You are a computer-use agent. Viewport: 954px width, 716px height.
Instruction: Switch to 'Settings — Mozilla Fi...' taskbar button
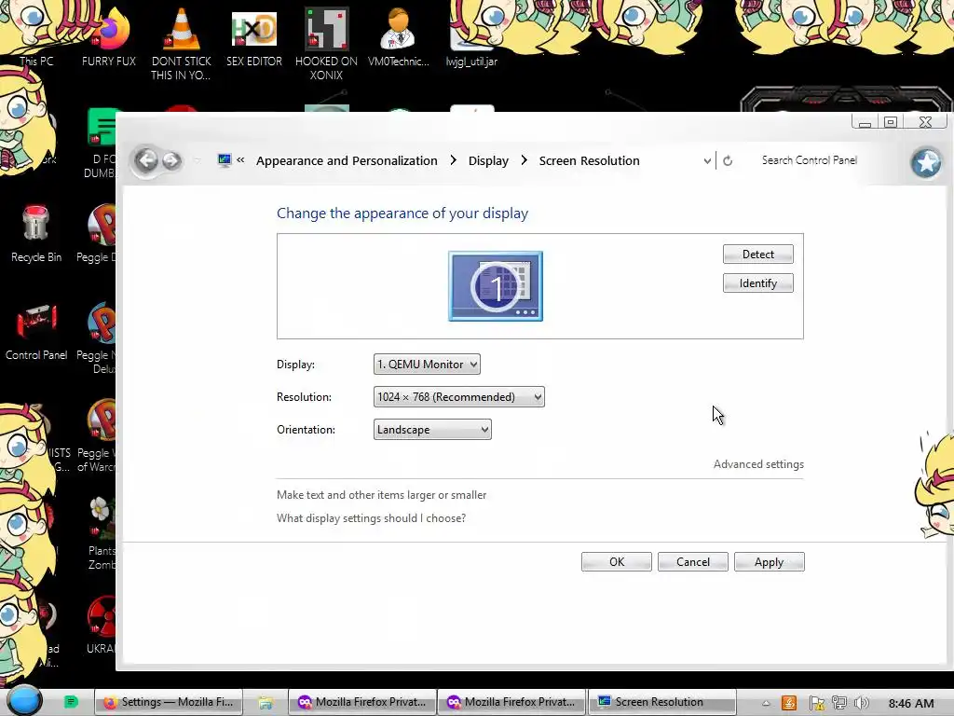[x=169, y=702]
